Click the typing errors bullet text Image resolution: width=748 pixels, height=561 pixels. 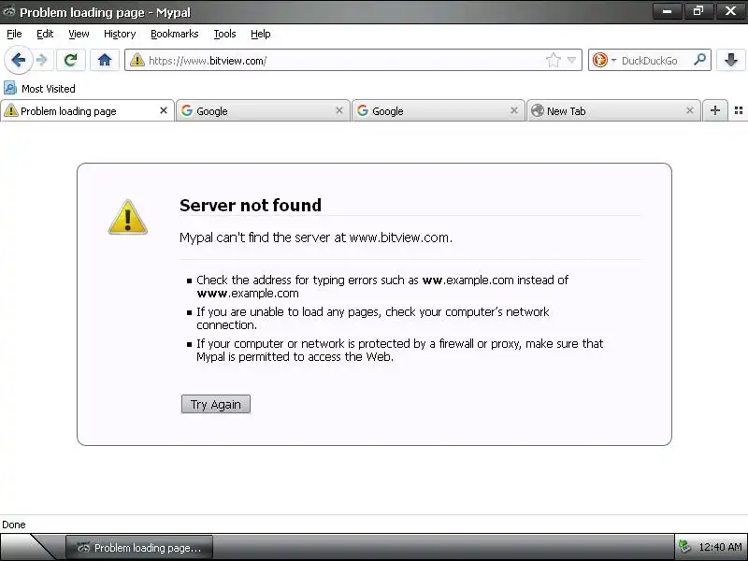click(x=382, y=286)
